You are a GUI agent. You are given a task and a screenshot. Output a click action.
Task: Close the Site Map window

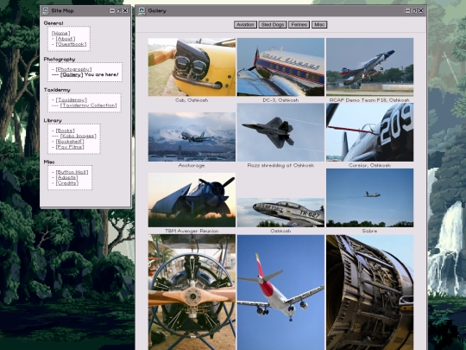(x=125, y=10)
